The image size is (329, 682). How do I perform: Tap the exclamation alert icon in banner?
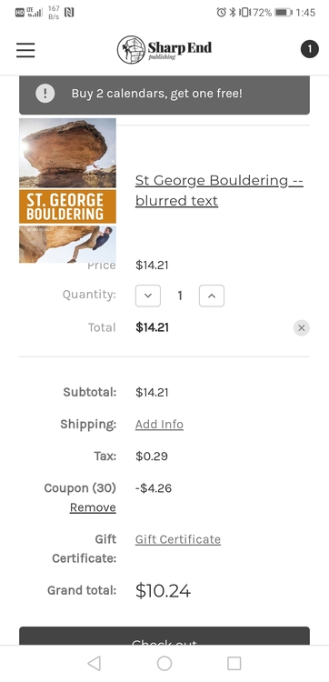tap(45, 93)
